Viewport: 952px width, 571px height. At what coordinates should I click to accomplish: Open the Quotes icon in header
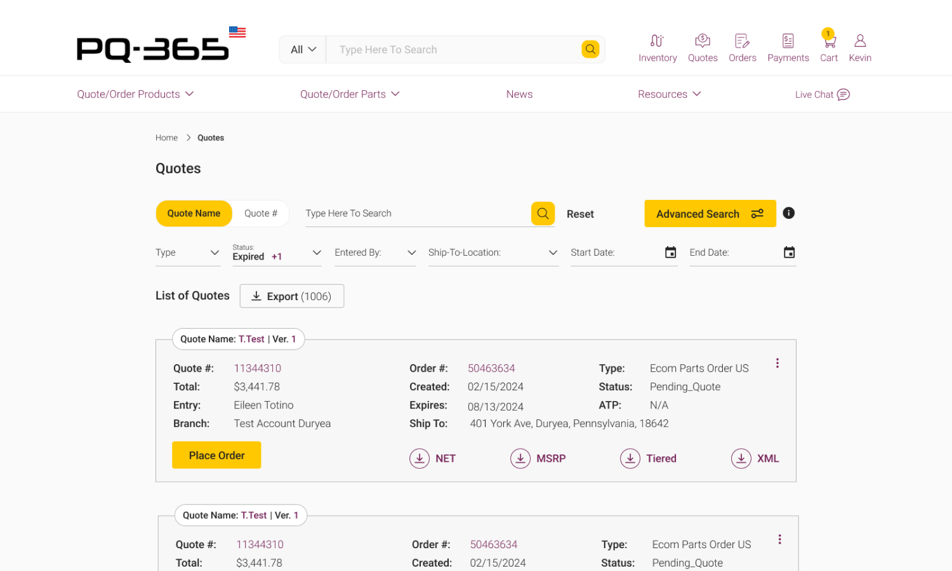[x=703, y=48]
